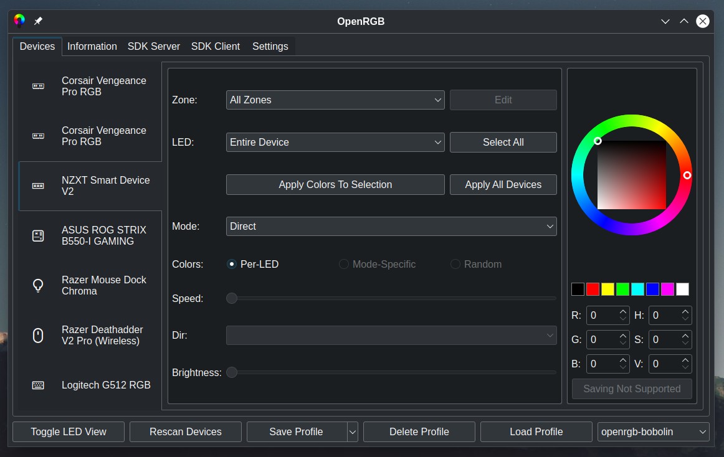724x457 pixels.
Task: Click the Edit zone button
Action: [503, 100]
